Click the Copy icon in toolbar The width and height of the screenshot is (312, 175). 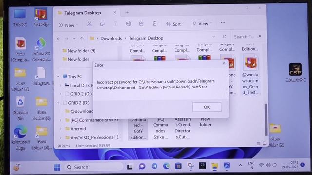coord(102,24)
